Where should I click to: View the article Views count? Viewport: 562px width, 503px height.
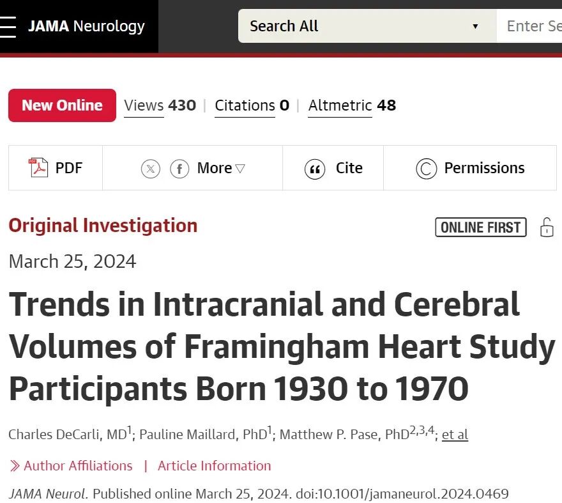pos(160,105)
